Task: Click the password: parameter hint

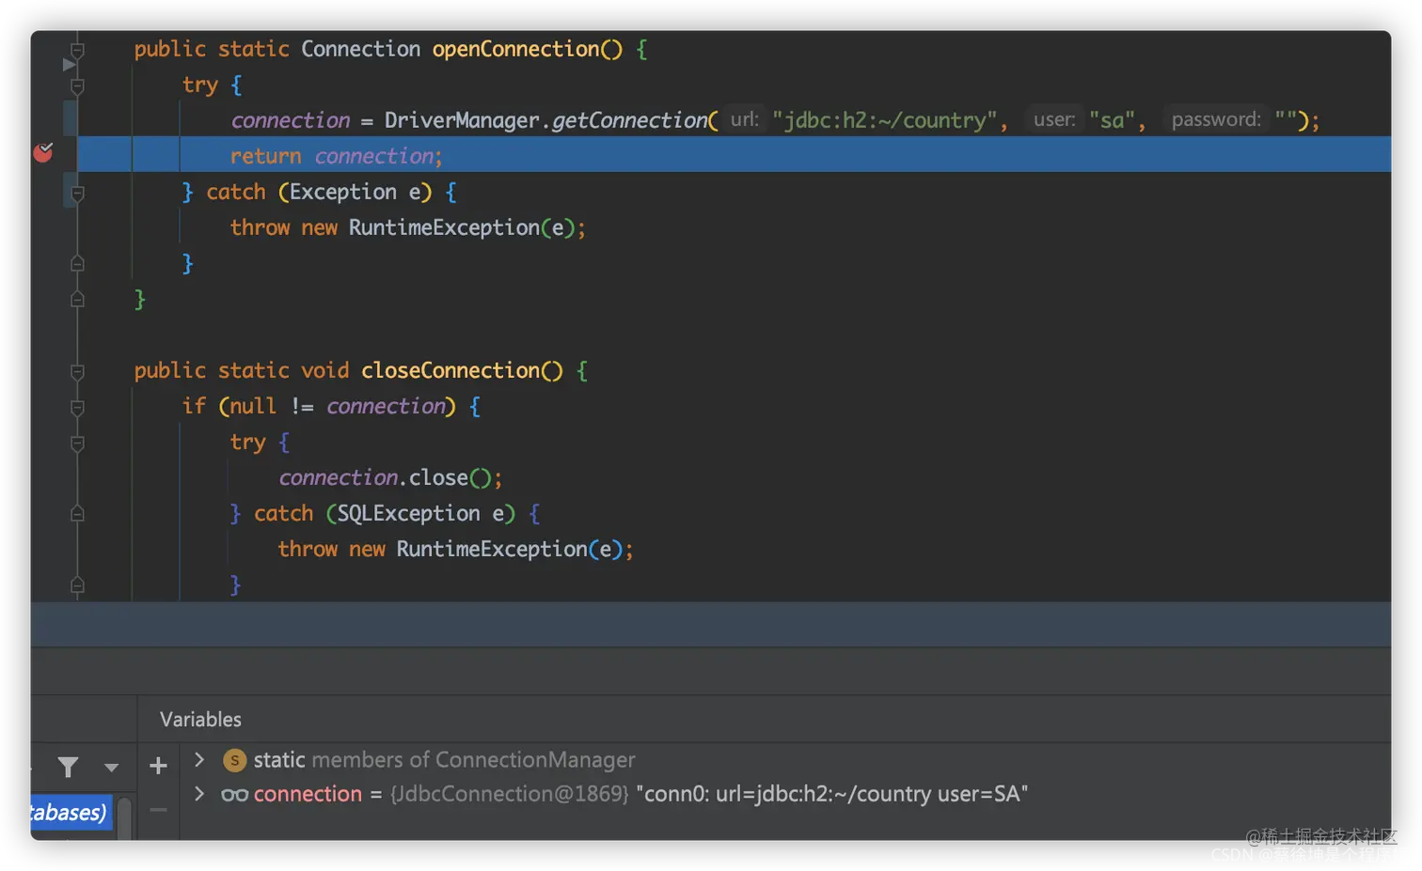Action: point(1216,119)
